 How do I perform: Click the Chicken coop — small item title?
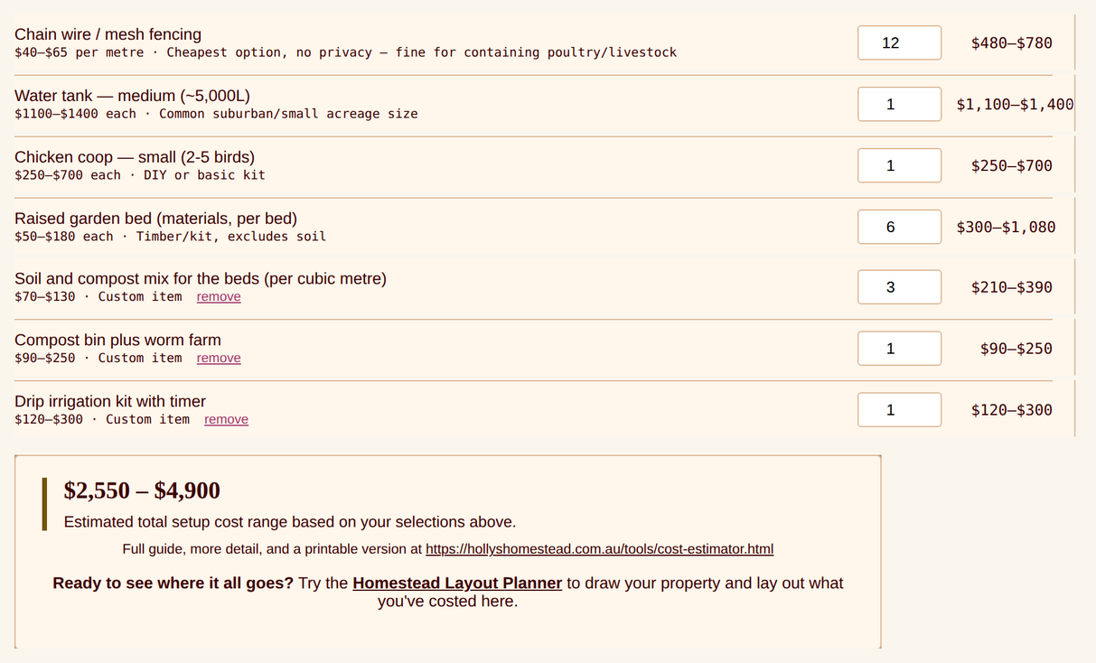pos(135,157)
